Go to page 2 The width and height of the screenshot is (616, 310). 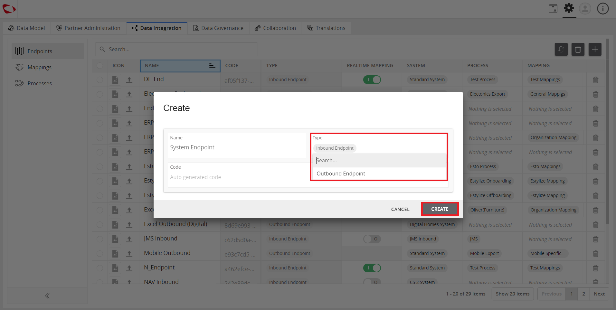(583, 294)
